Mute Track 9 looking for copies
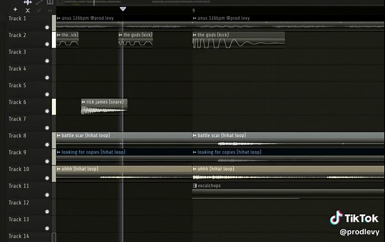Screen dimensions: 385x242 coord(47,161)
